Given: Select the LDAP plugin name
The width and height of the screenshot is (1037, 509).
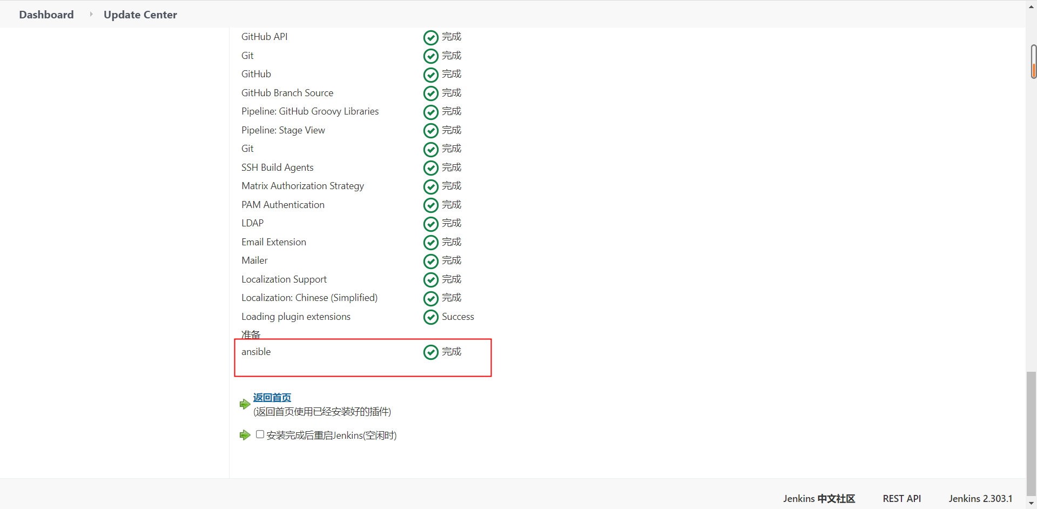Looking at the screenshot, I should pyautogui.click(x=252, y=223).
